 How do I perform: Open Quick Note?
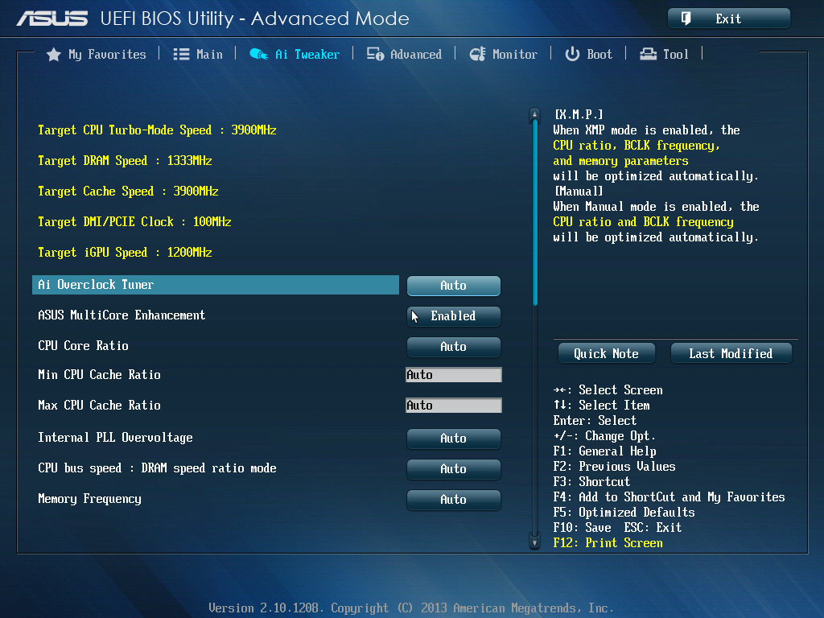607,354
